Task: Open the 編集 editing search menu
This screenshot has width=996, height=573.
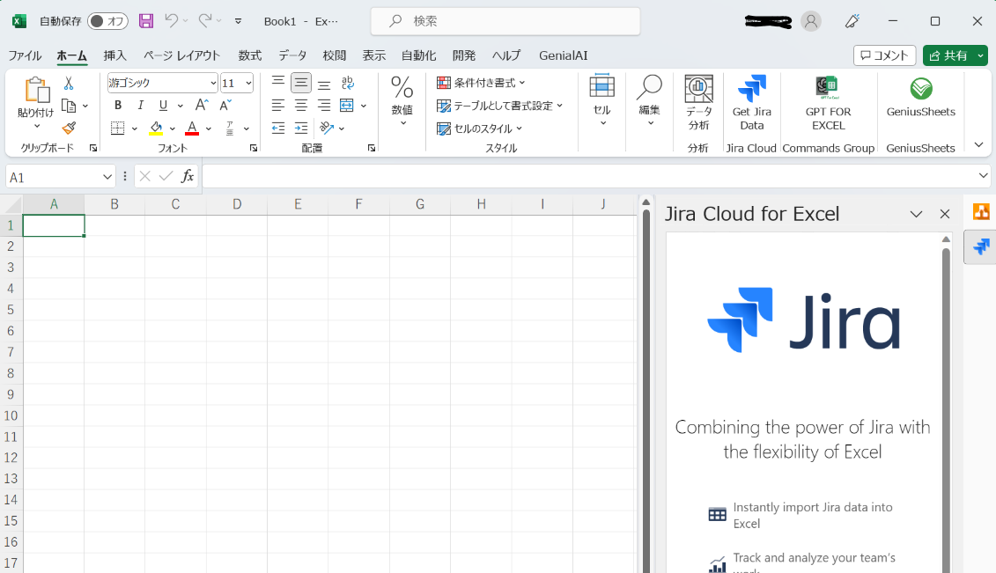Action: coord(649,100)
